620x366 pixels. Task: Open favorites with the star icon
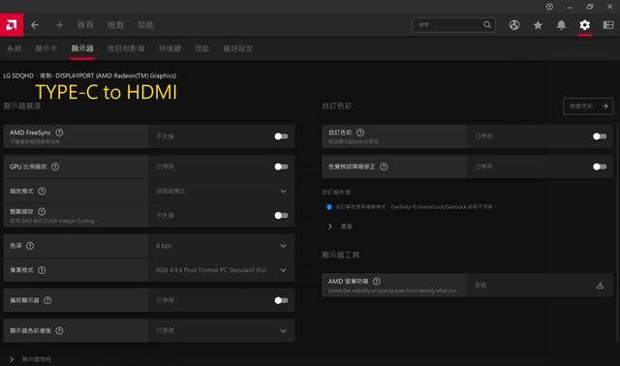pyautogui.click(x=538, y=25)
